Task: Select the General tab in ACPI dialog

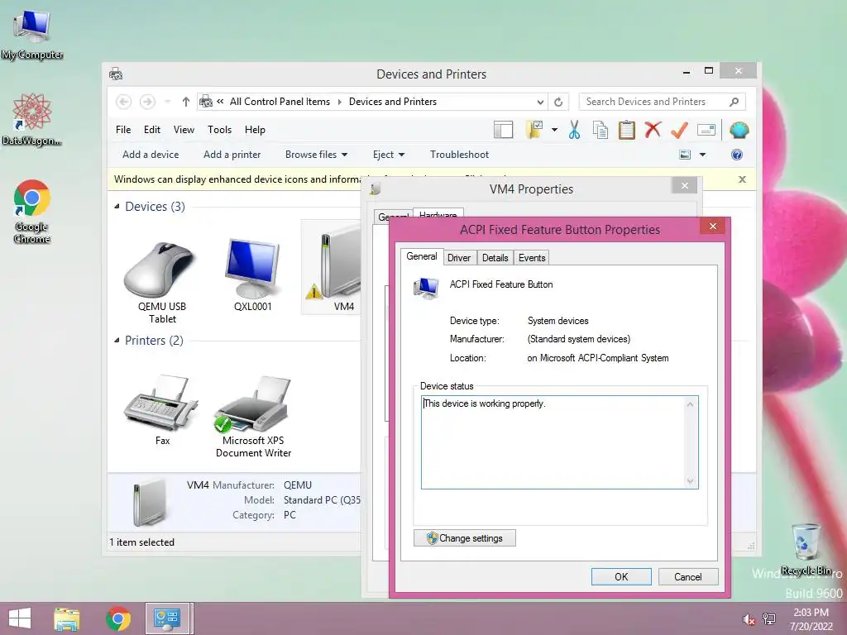Action: [x=422, y=256]
